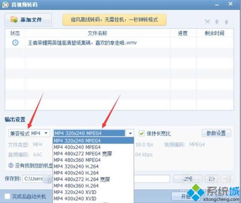Click the move down arrow icon
The image size is (241, 203).
217,22
